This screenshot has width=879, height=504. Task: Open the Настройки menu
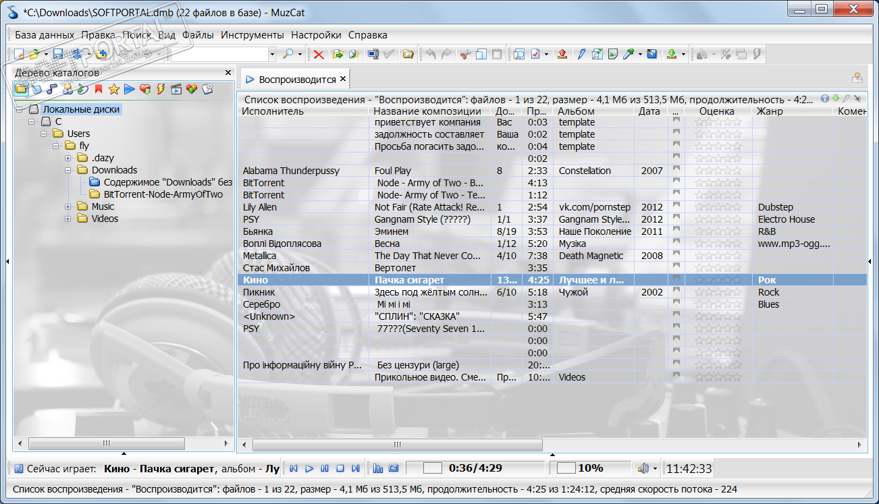click(x=316, y=35)
